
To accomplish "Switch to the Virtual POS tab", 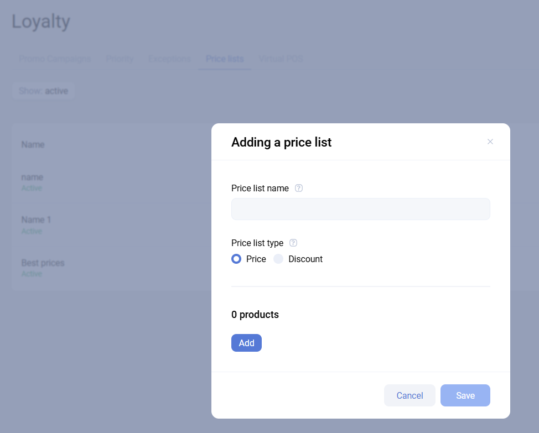I will (x=281, y=59).
